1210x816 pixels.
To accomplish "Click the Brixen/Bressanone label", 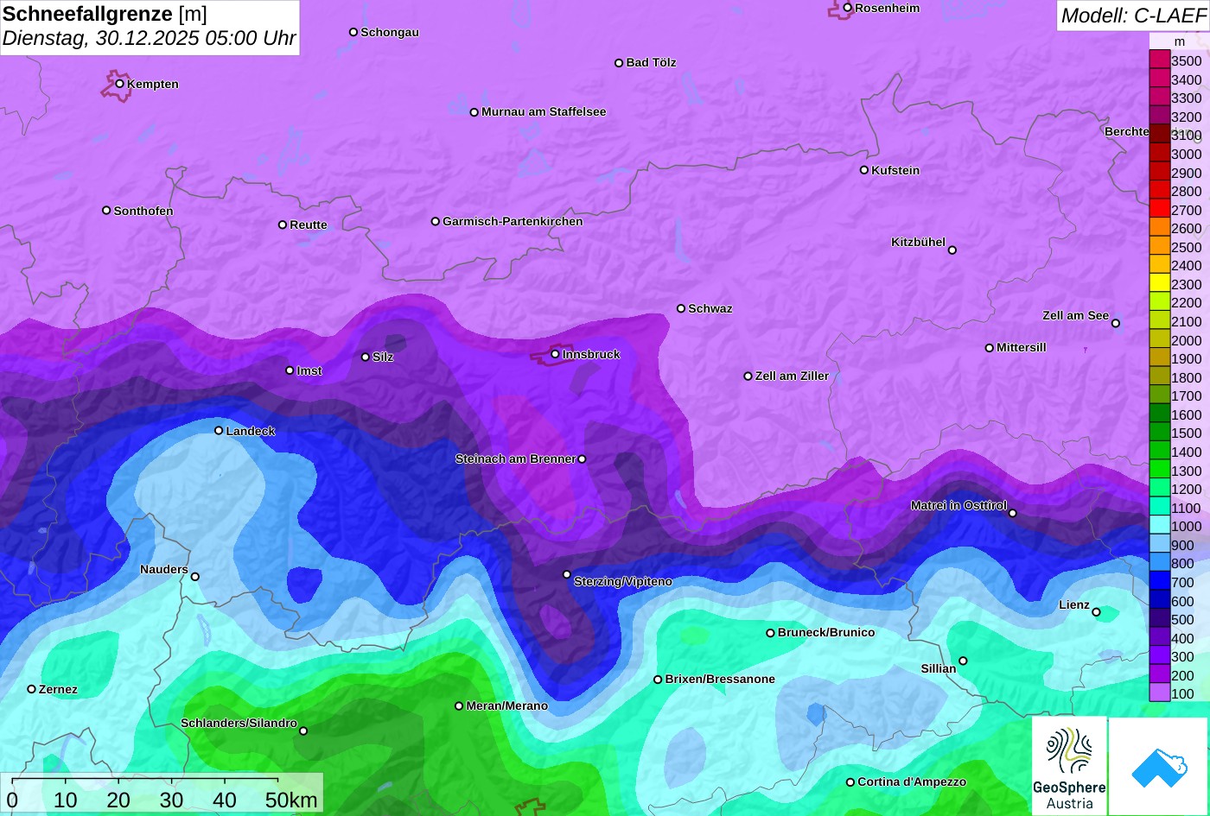I will [x=720, y=680].
